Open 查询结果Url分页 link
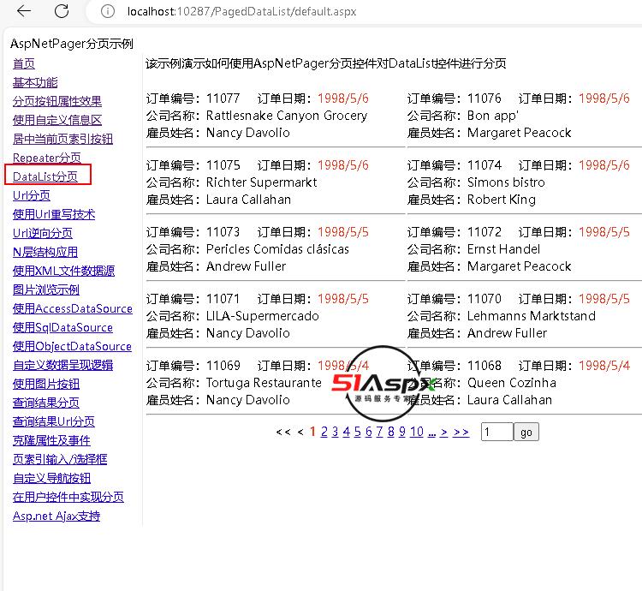The width and height of the screenshot is (642, 591). click(x=54, y=421)
